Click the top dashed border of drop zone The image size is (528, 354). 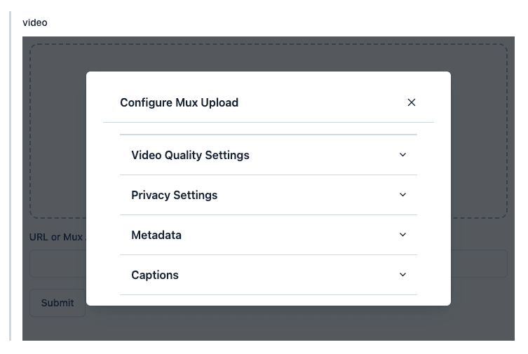[x=266, y=45]
